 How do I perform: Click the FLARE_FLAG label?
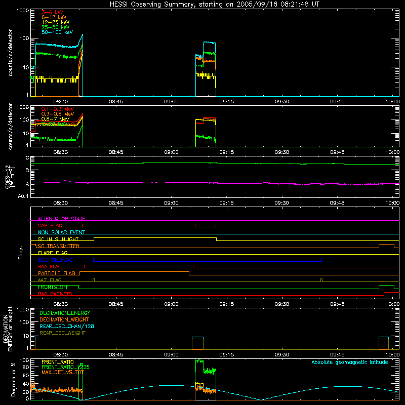[x=53, y=253]
